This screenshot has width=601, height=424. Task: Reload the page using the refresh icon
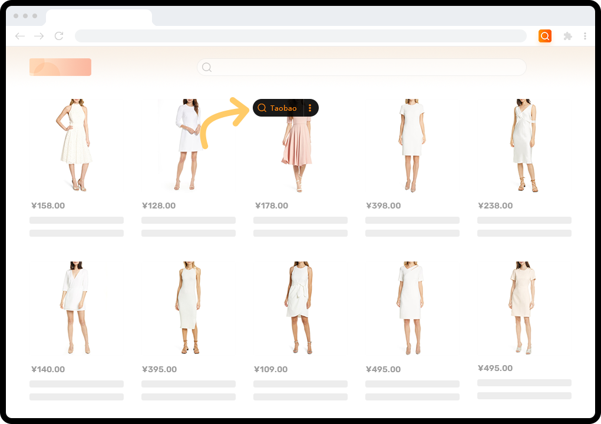[x=58, y=36]
